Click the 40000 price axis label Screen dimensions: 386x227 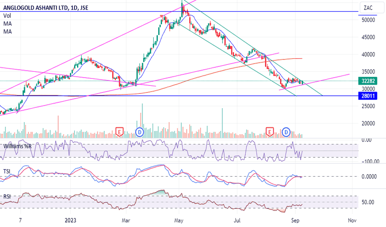click(368, 54)
